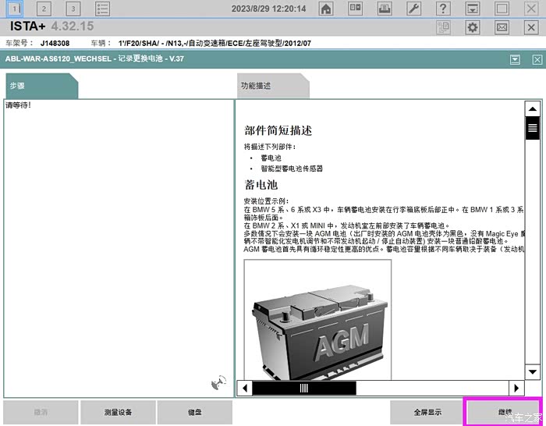Open the top toolbar dropdown arrow box
Viewport: 546px width, 426px height.
(473, 9)
